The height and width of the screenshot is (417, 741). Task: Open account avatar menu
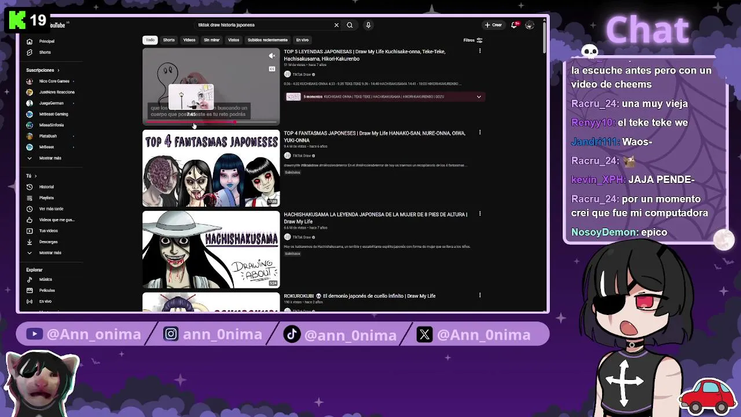(529, 25)
